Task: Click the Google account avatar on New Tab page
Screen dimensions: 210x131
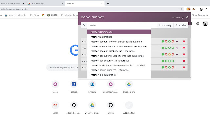Action: tap(205, 24)
